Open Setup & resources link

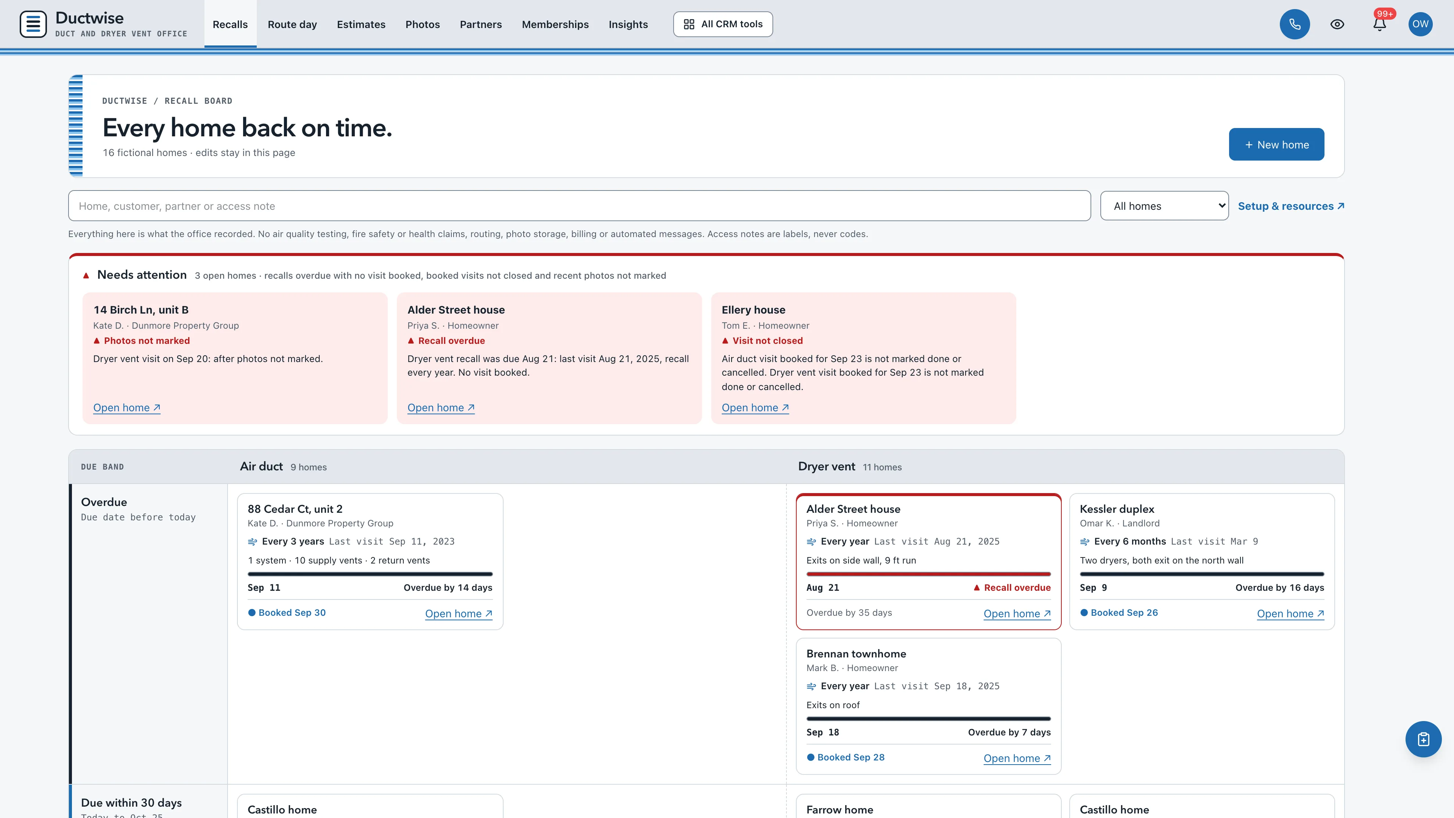coord(1291,206)
